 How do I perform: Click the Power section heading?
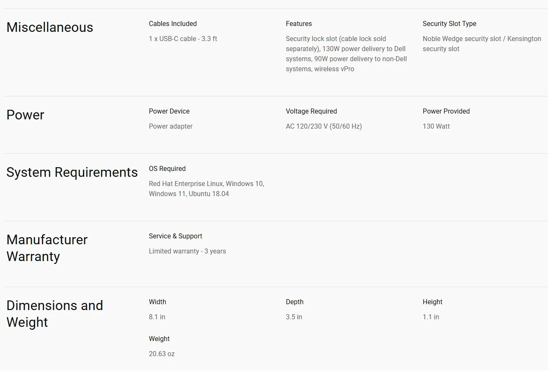25,115
